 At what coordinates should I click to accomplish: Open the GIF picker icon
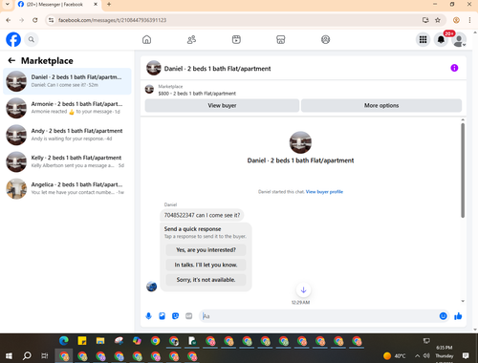point(189,316)
